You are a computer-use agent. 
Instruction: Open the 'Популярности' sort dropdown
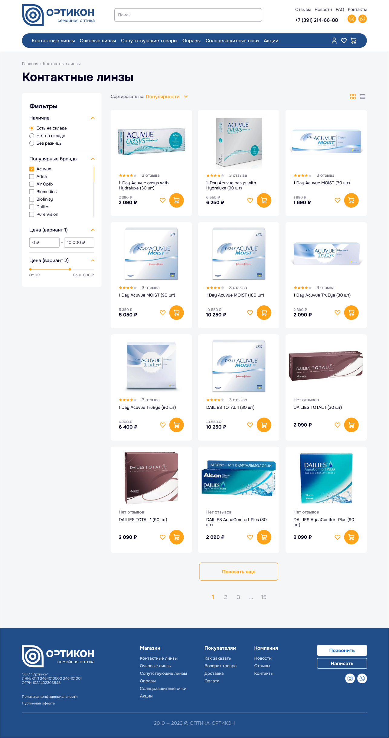point(167,97)
